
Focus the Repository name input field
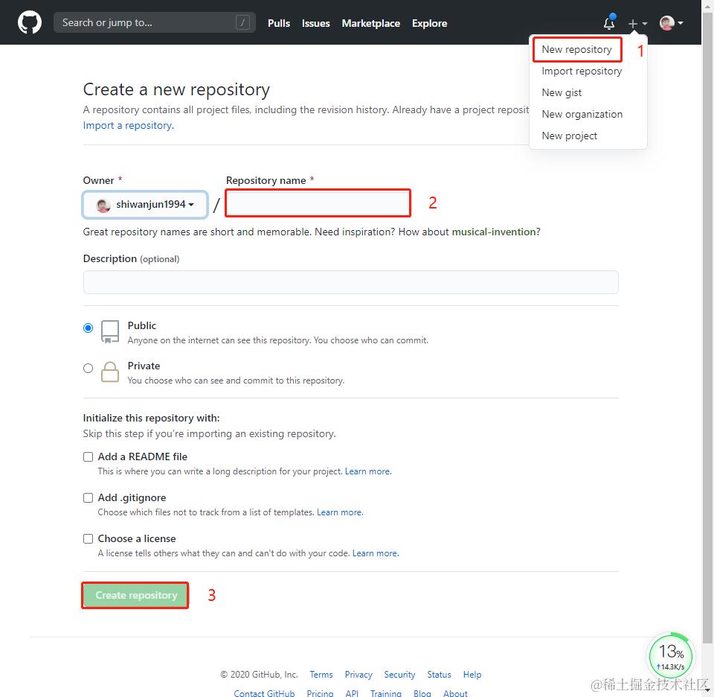tap(318, 203)
